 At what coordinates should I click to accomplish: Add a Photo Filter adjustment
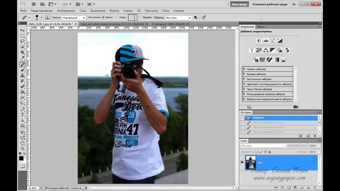[280, 50]
